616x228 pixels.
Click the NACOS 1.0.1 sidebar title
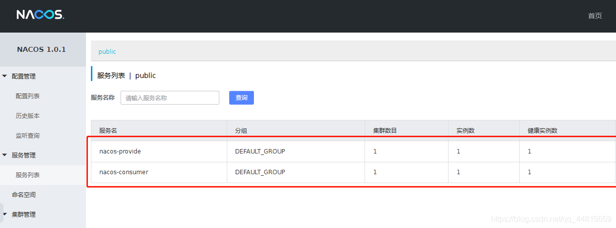click(x=41, y=49)
